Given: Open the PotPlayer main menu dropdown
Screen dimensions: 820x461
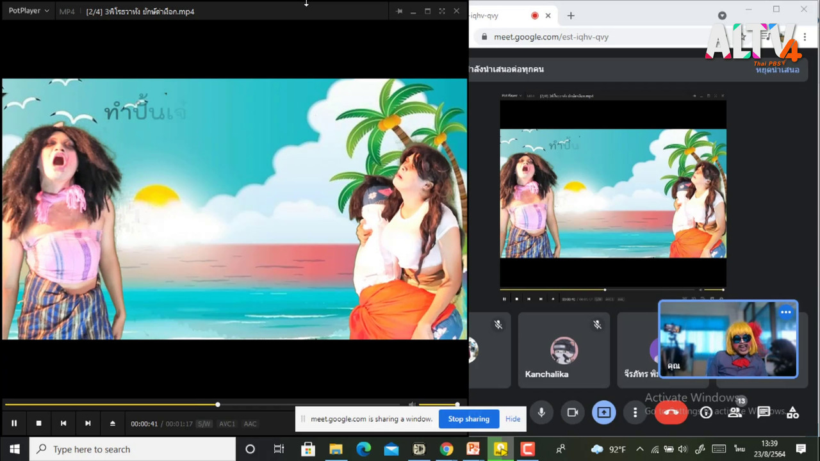Looking at the screenshot, I should click(x=29, y=11).
